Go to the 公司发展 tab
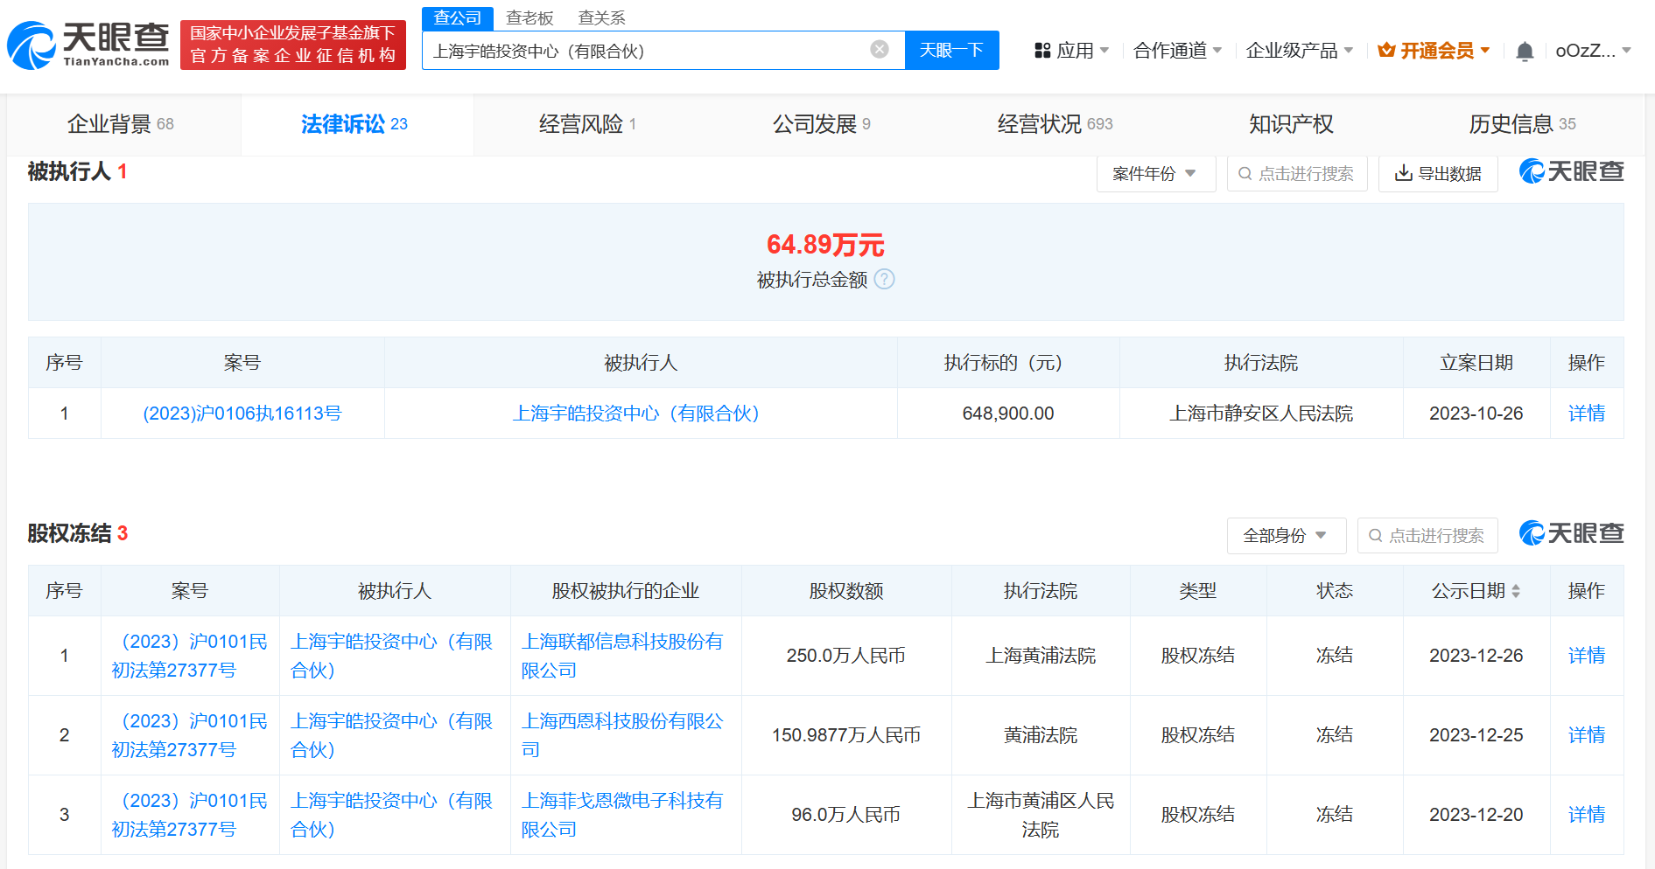This screenshot has height=869, width=1655. point(822,124)
